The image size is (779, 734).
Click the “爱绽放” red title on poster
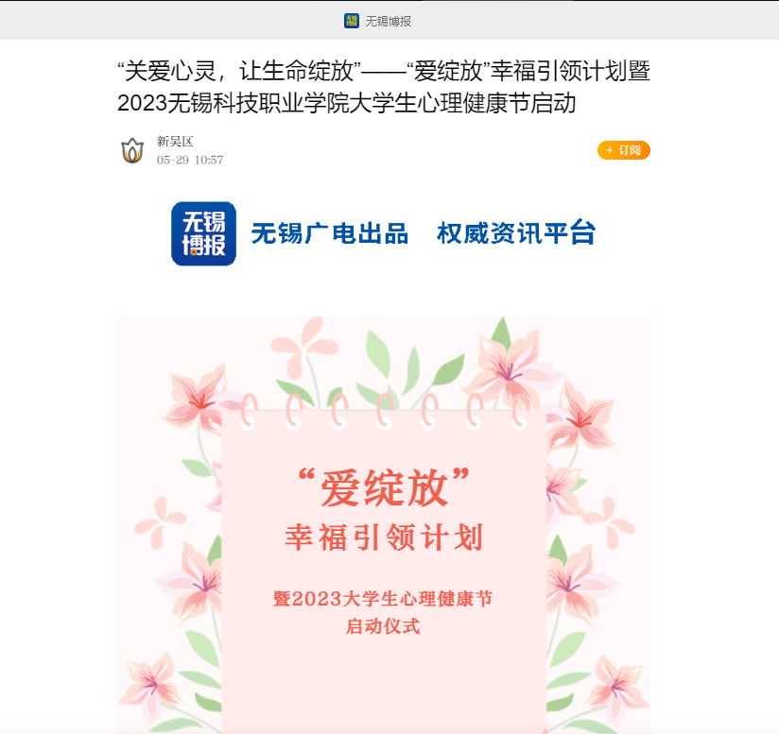pyautogui.click(x=384, y=487)
